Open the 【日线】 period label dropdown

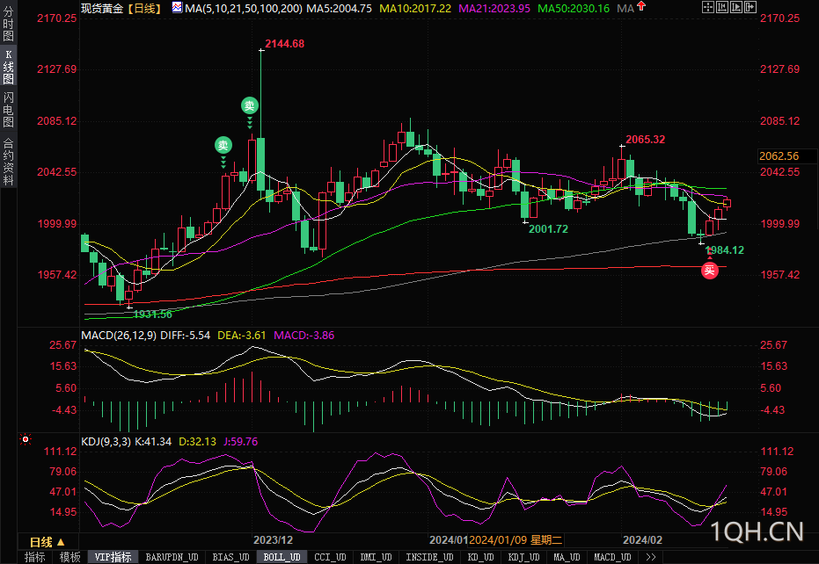click(142, 8)
